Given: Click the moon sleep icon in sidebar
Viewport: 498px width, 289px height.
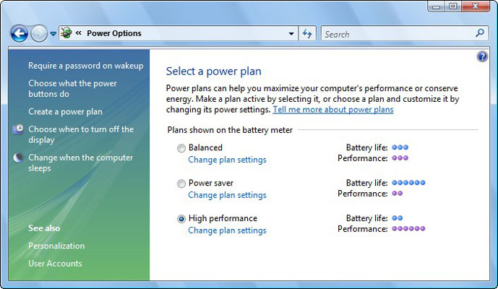Looking at the screenshot, I should (x=18, y=158).
